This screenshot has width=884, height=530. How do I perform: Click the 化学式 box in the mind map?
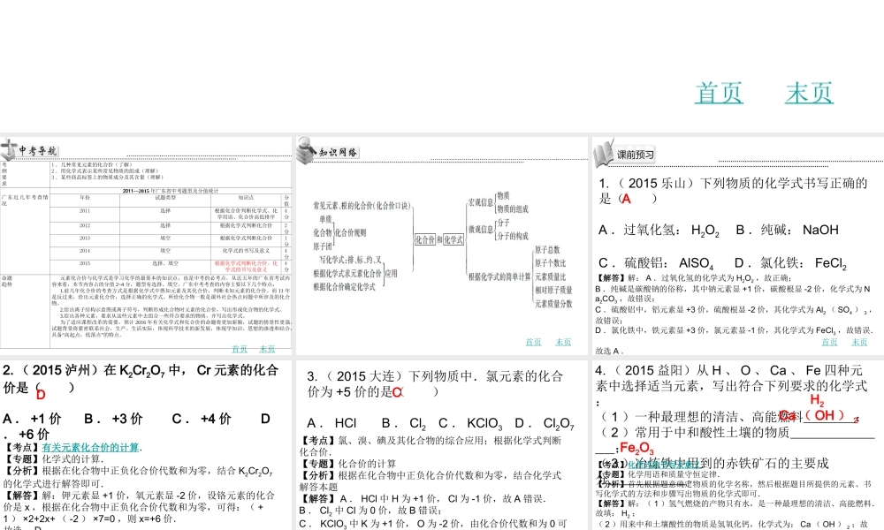click(453, 239)
